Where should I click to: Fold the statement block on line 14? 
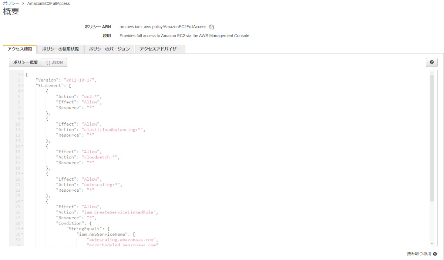coord(22,146)
